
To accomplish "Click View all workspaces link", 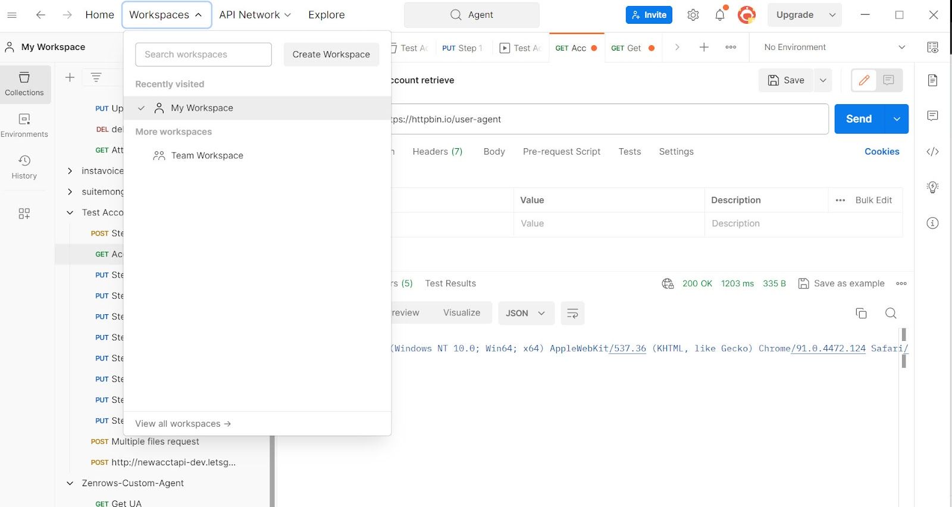I will (x=183, y=424).
